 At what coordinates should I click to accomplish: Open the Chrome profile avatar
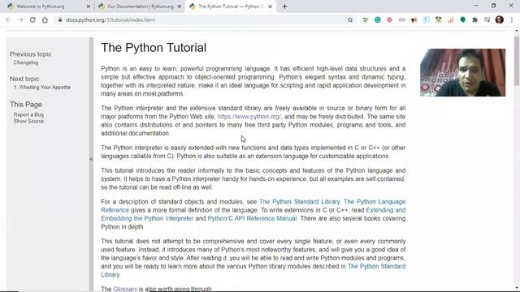pyautogui.click(x=500, y=19)
